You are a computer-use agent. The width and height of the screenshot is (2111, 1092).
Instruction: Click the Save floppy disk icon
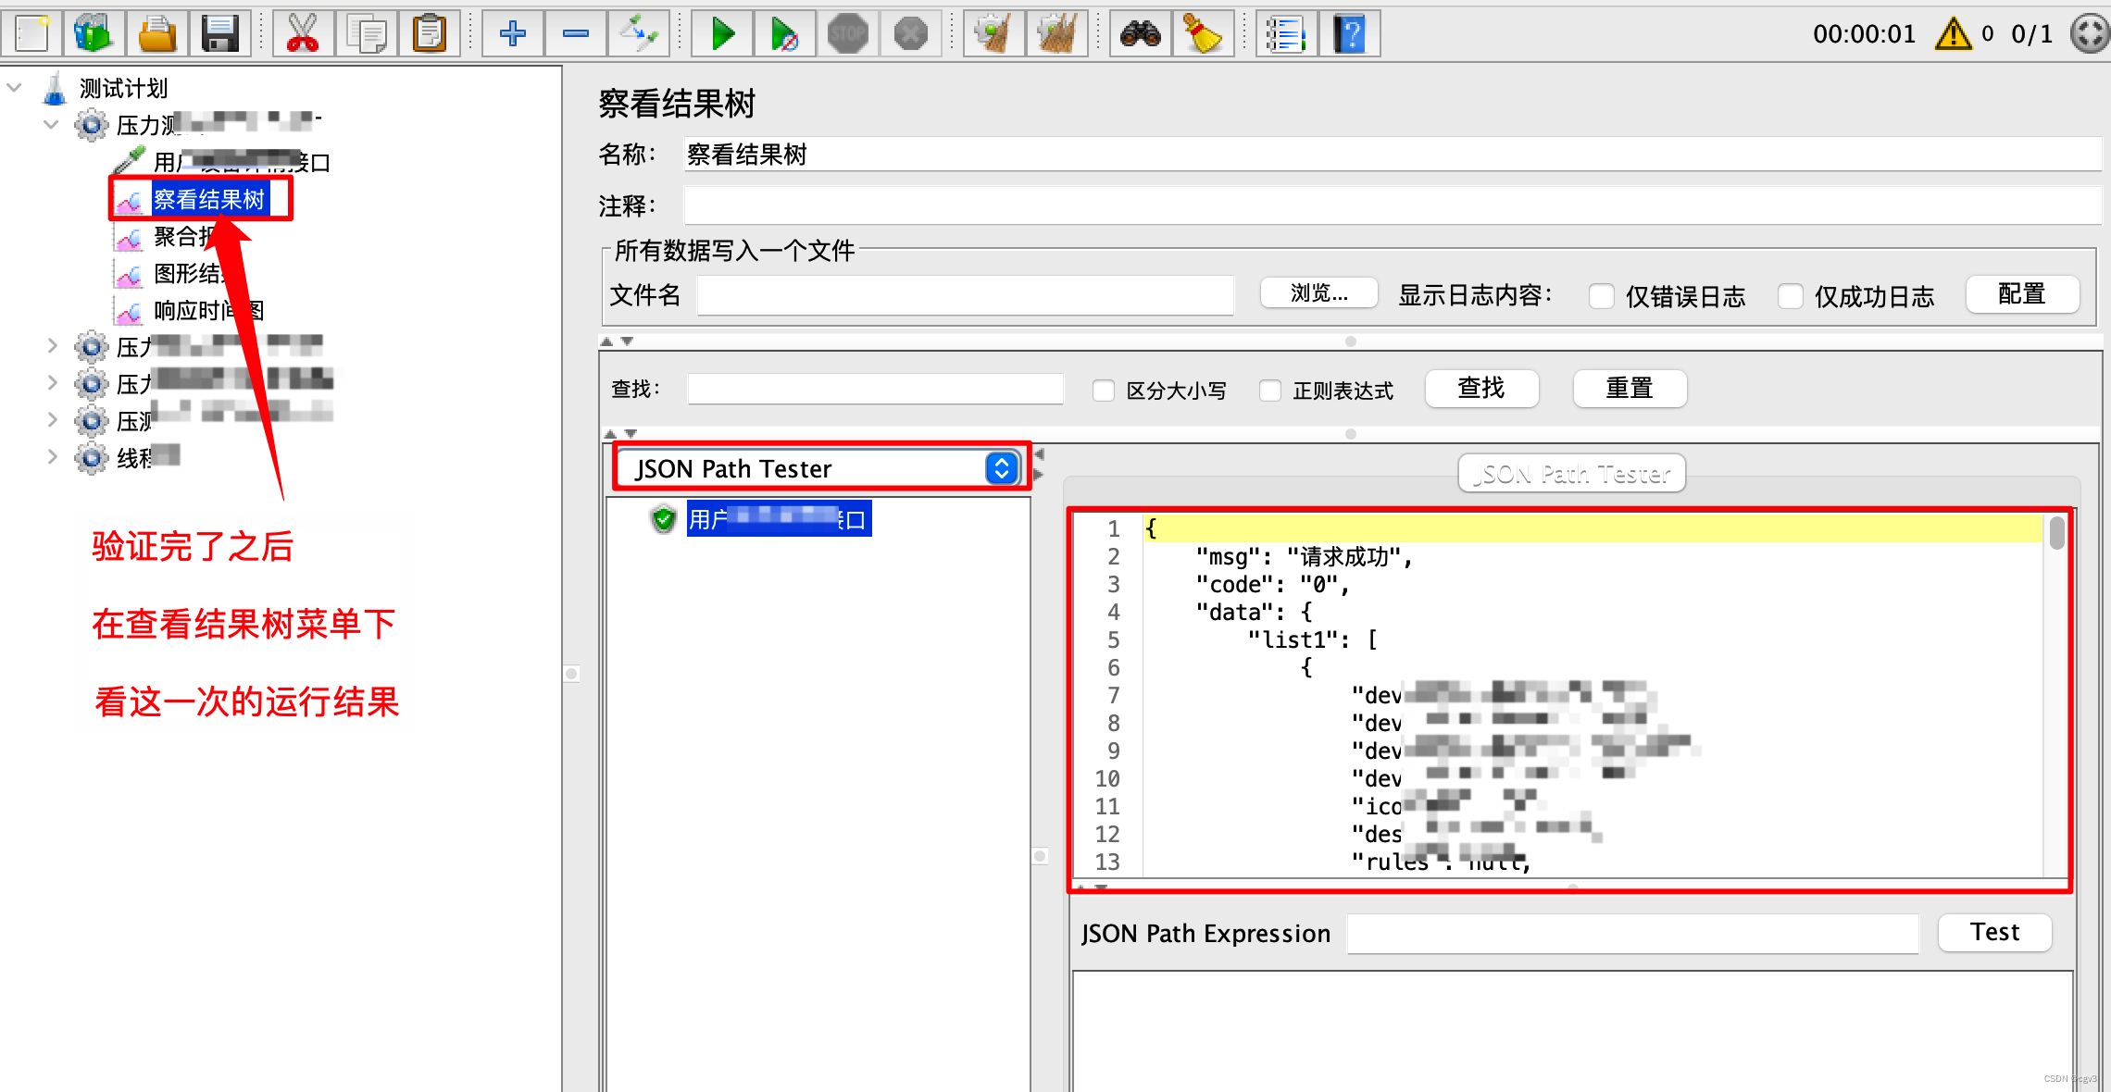click(x=219, y=34)
